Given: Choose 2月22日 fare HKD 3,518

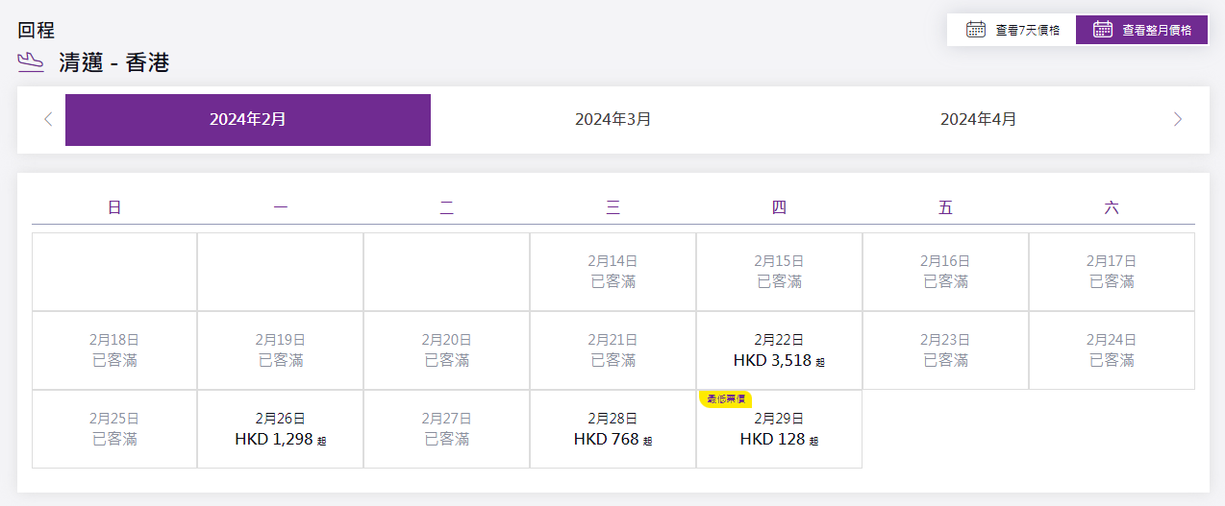Looking at the screenshot, I should pyautogui.click(x=779, y=350).
